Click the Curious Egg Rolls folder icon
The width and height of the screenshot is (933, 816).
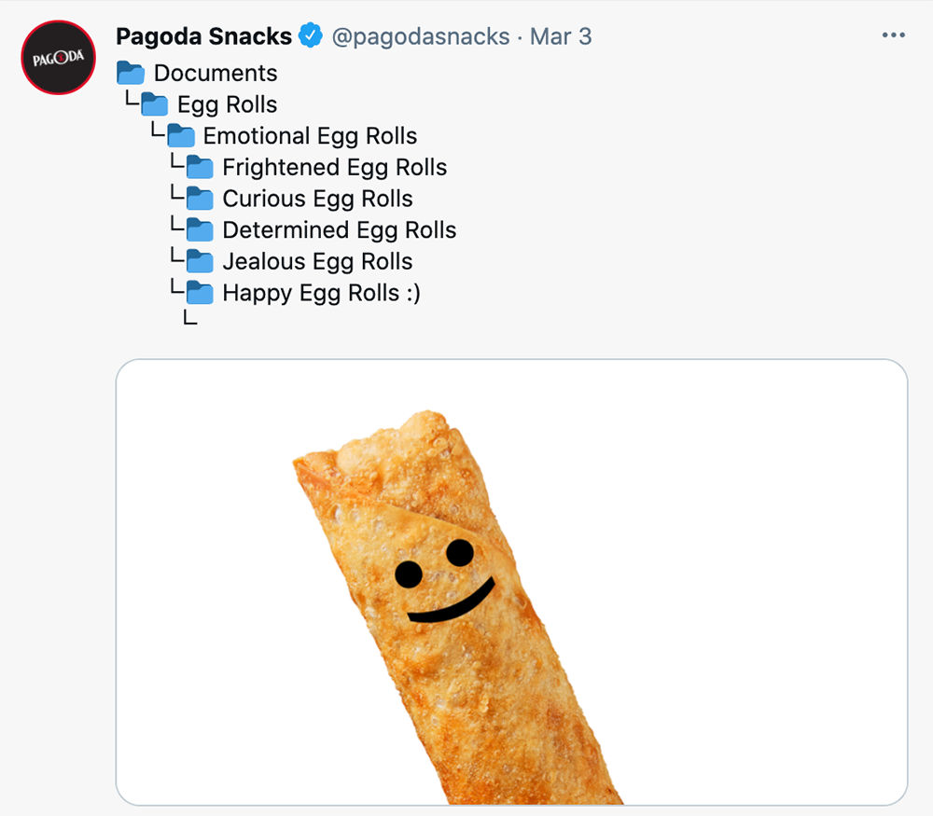coord(200,199)
